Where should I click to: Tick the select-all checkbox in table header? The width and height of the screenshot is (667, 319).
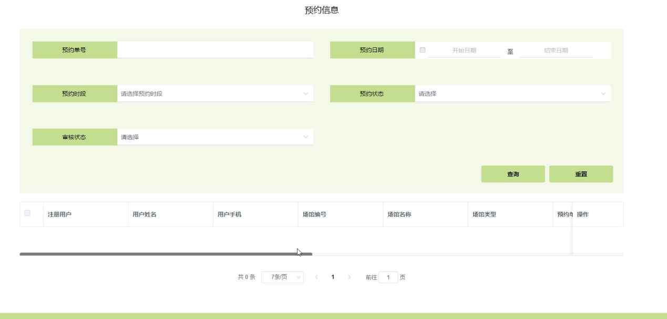27,213
